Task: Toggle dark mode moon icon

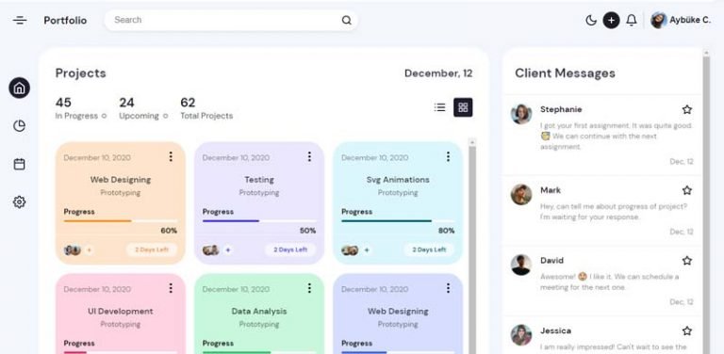Action: [590, 21]
